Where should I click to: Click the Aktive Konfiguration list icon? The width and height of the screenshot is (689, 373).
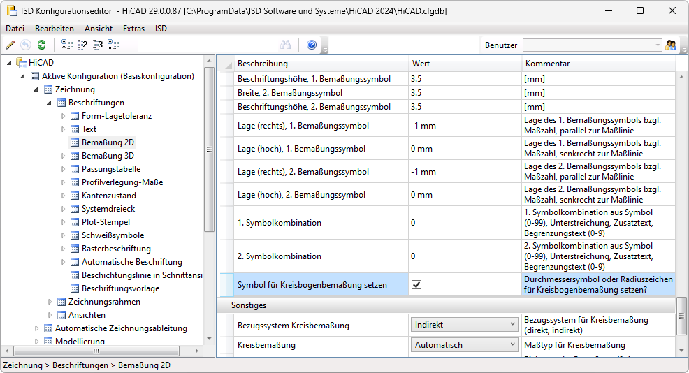click(x=35, y=76)
